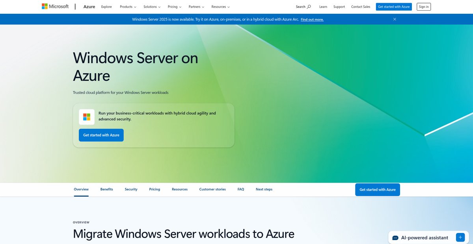Select the Pricing tab in section nav
The image size is (473, 244).
coord(155,189)
